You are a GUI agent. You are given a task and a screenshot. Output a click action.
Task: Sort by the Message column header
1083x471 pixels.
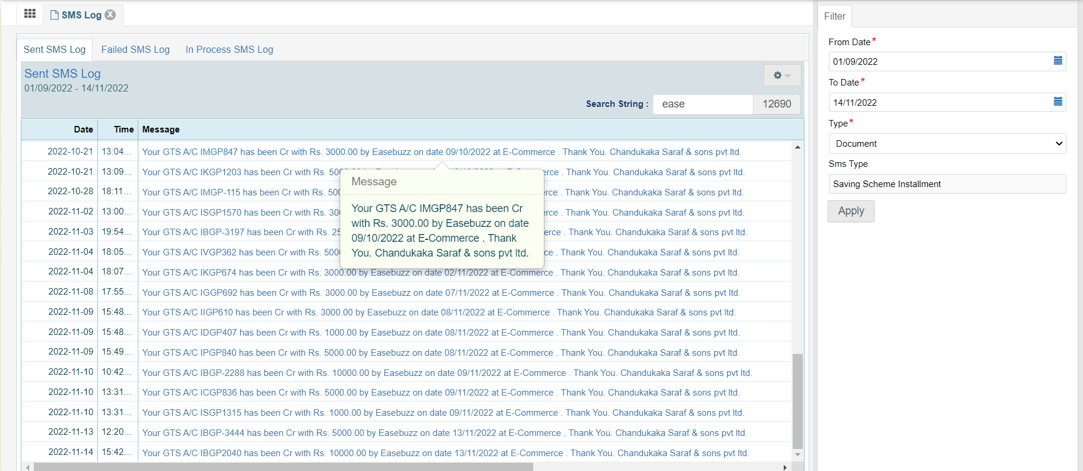[x=161, y=129]
